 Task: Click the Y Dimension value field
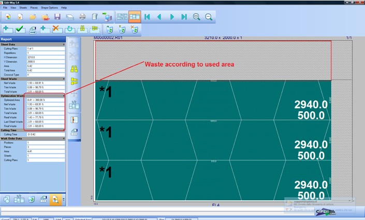click(x=46, y=62)
